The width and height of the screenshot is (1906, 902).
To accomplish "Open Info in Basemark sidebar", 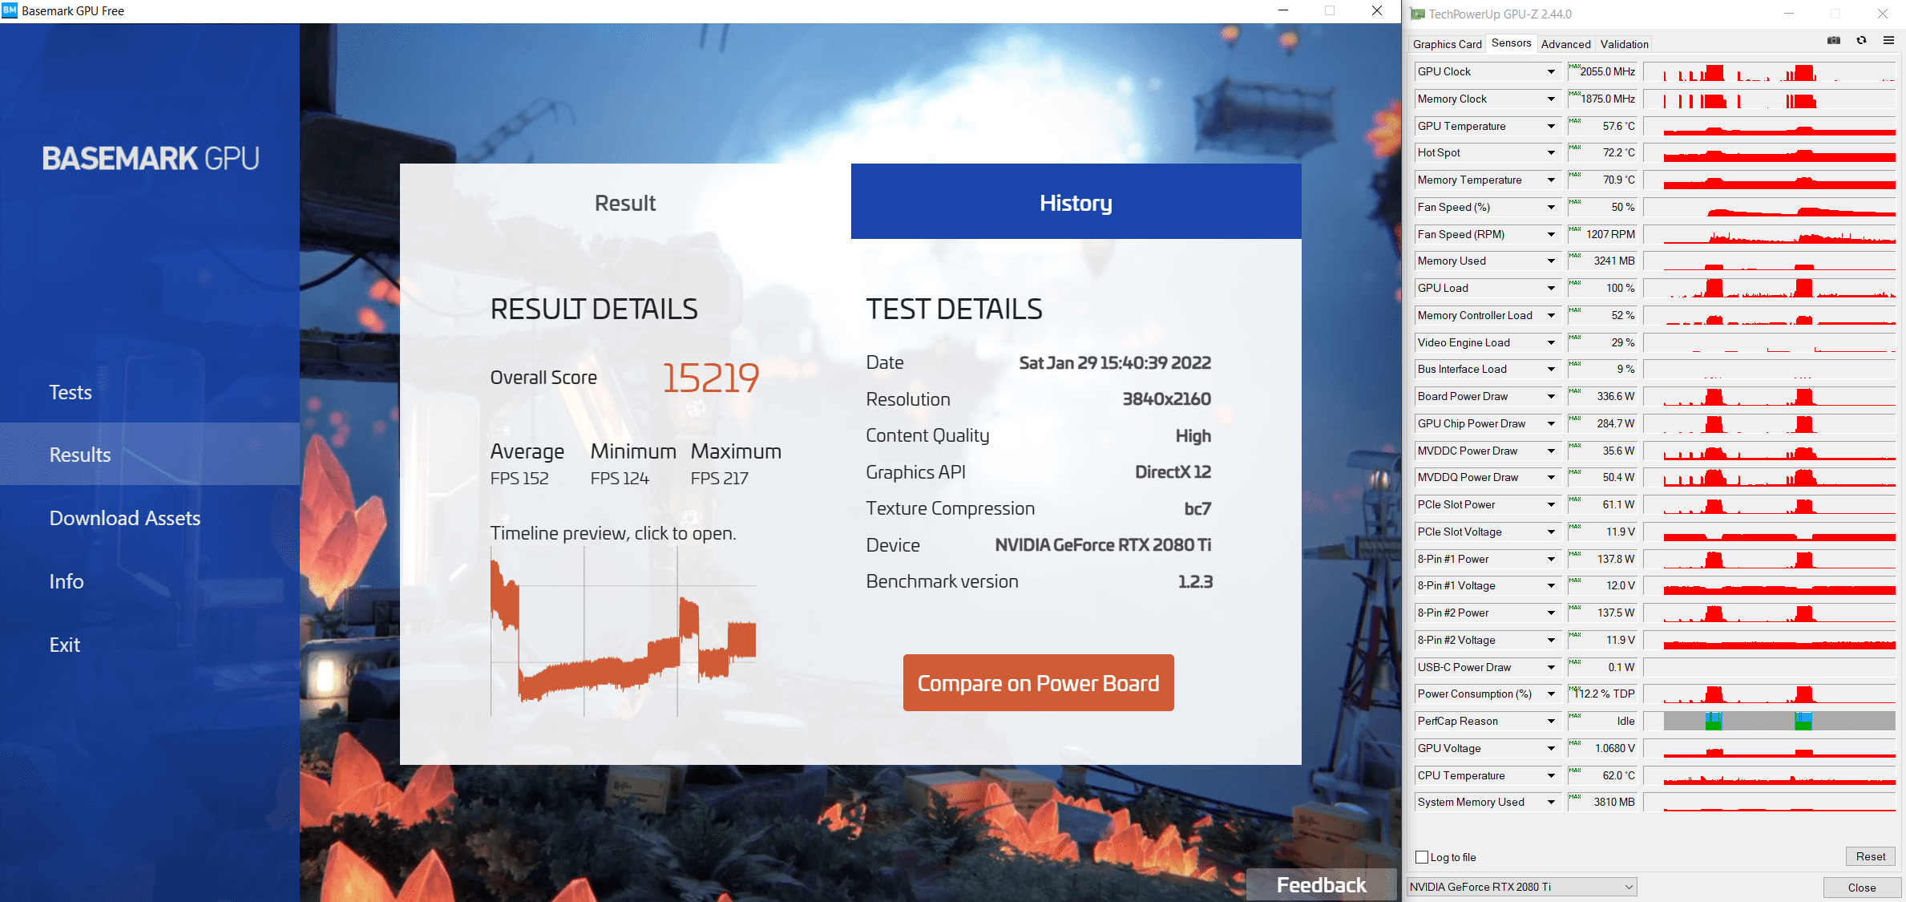I will point(150,581).
